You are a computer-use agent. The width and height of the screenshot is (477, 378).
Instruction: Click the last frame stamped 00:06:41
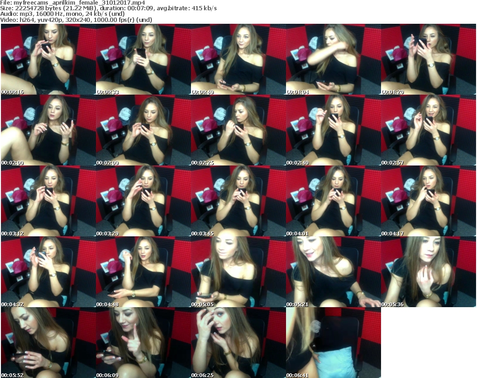(333, 343)
